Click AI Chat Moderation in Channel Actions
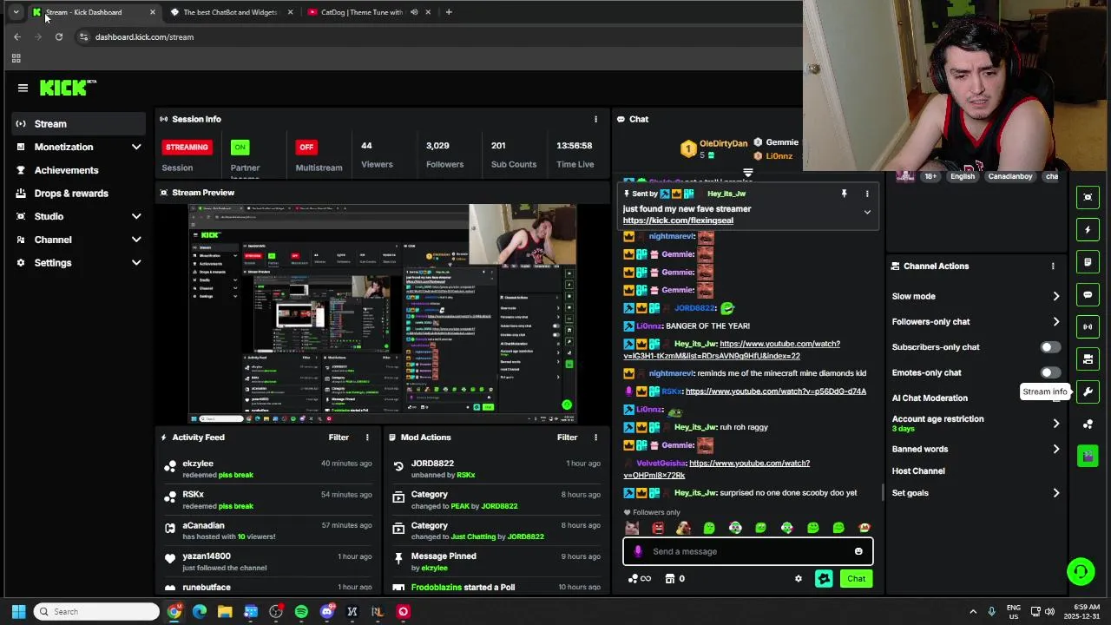This screenshot has width=1111, height=625. click(x=930, y=398)
